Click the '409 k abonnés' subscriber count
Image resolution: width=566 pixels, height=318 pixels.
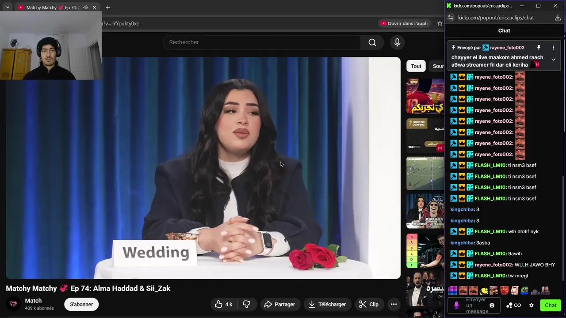39,308
